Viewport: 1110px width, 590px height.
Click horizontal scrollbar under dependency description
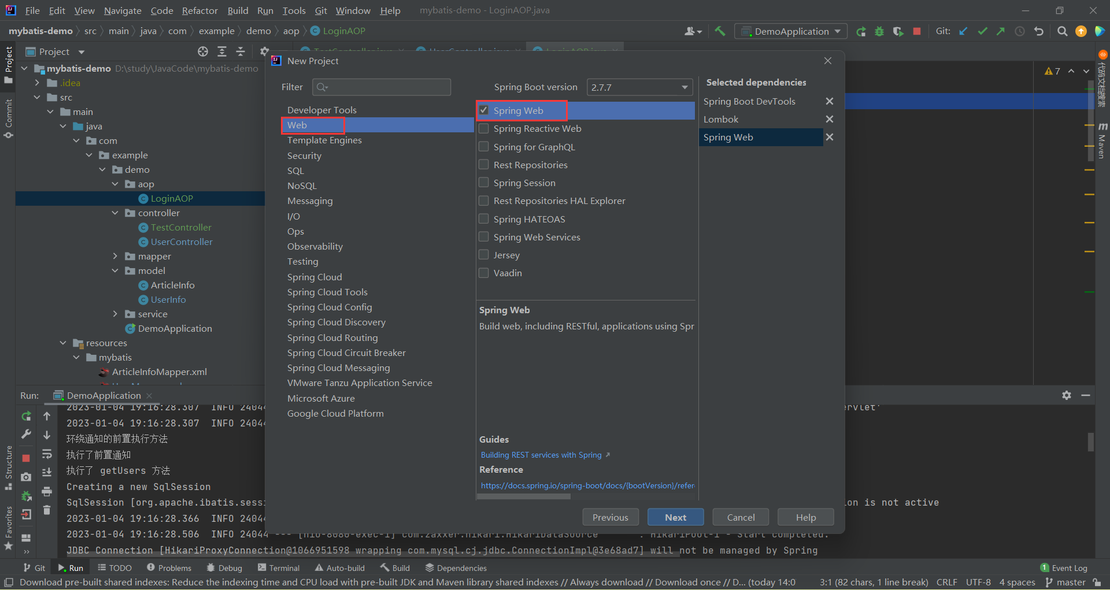click(524, 496)
